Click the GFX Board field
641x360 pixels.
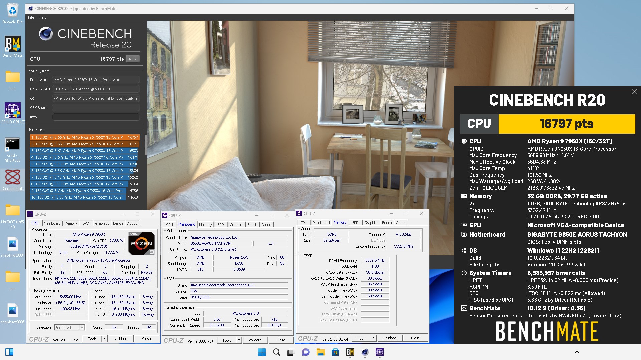(96, 108)
